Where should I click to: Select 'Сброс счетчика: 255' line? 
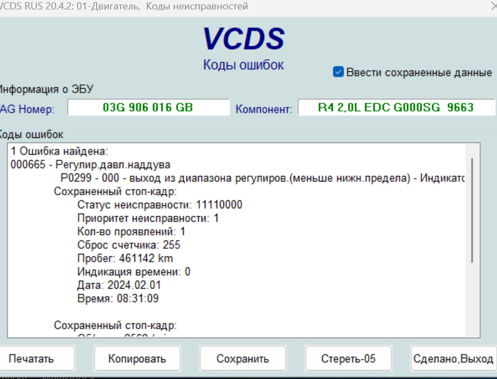[128, 245]
